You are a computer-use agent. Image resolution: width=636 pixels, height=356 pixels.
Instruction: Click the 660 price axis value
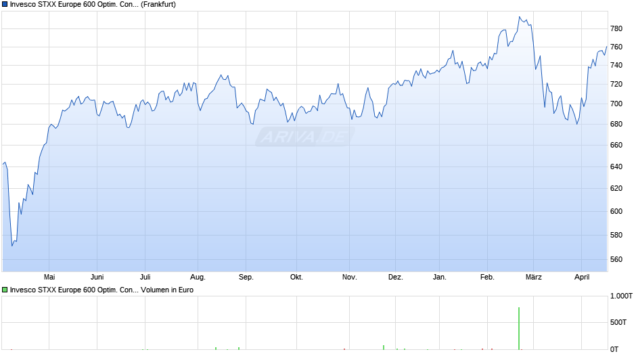(616, 146)
